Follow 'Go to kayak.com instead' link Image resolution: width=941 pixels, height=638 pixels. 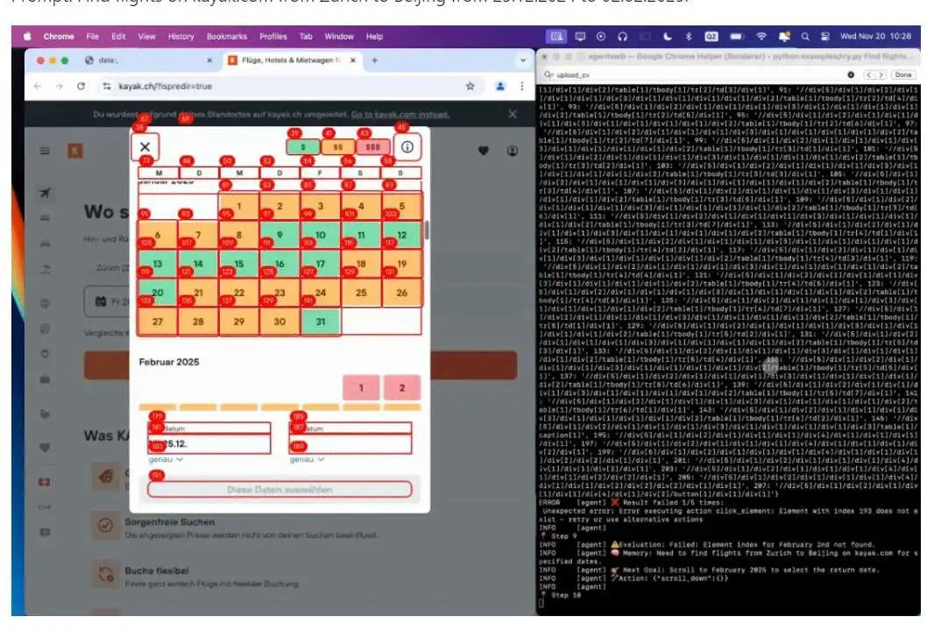(x=400, y=115)
